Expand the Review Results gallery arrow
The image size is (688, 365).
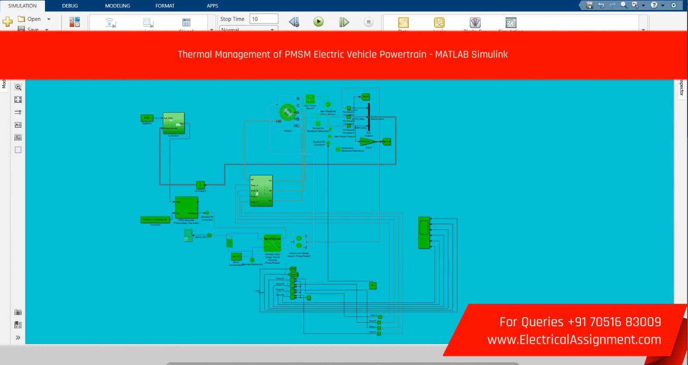point(643,29)
